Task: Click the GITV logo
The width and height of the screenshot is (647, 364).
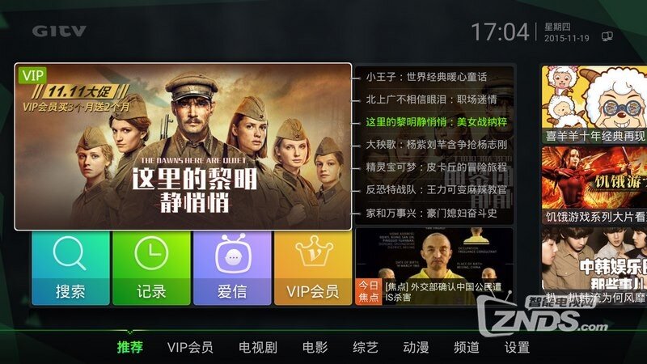Action: click(x=59, y=32)
